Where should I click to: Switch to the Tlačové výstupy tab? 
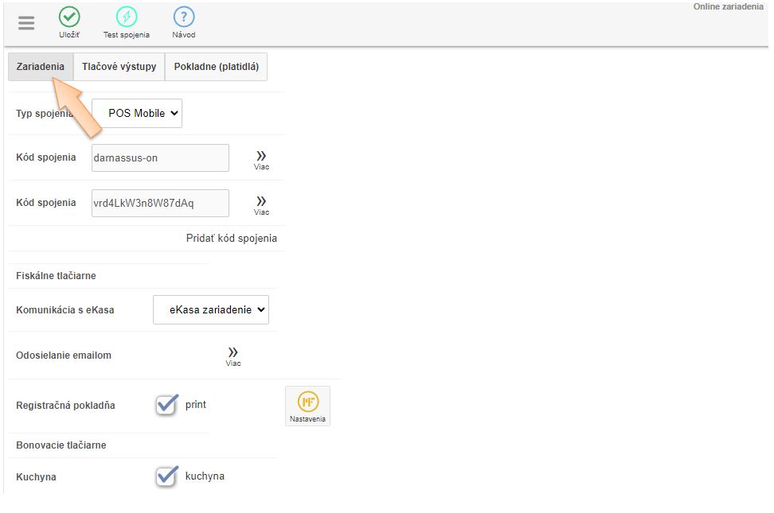tap(119, 67)
